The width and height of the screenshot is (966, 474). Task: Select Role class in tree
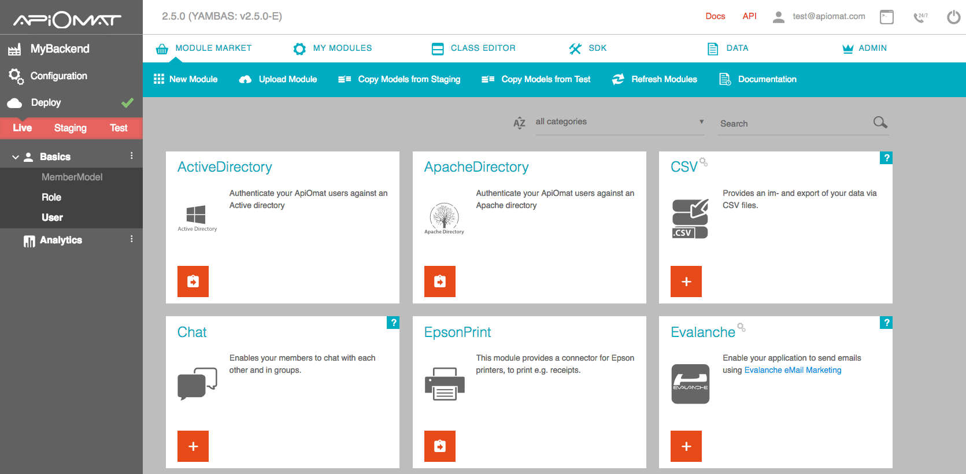click(x=51, y=197)
